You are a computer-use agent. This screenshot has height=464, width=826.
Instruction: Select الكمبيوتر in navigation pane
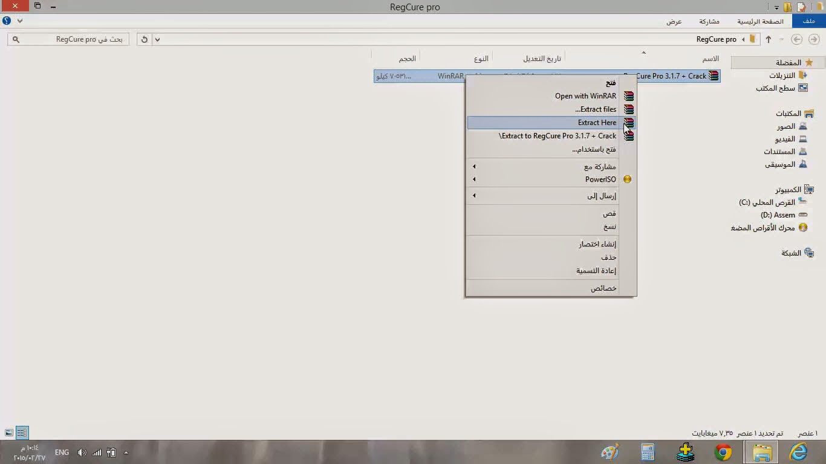click(789, 190)
